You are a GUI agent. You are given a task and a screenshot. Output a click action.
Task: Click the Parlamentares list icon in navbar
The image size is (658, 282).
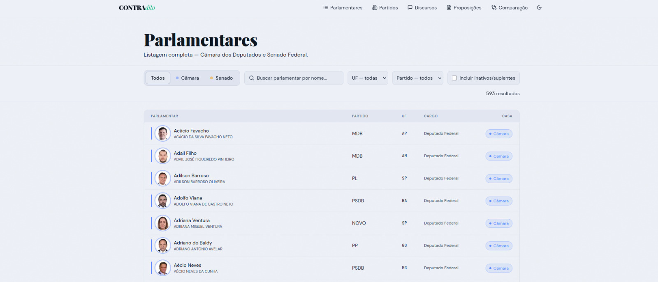(326, 8)
